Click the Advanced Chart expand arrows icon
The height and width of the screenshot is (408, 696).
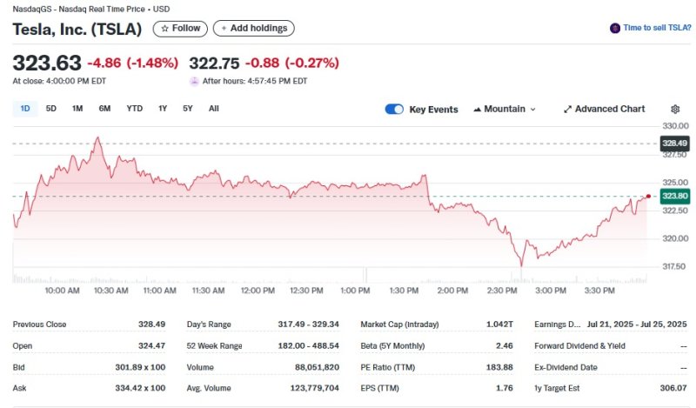(567, 110)
